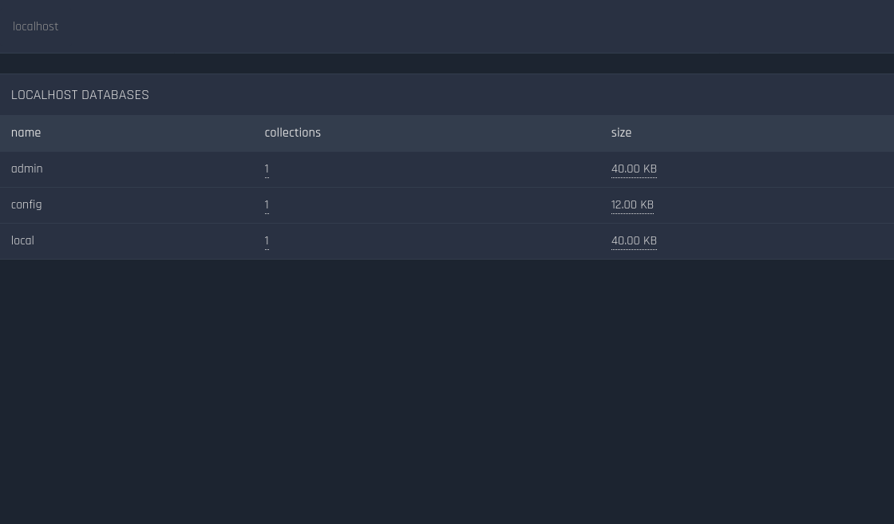
Task: Click empty dark area below databases table
Action: click(x=447, y=391)
